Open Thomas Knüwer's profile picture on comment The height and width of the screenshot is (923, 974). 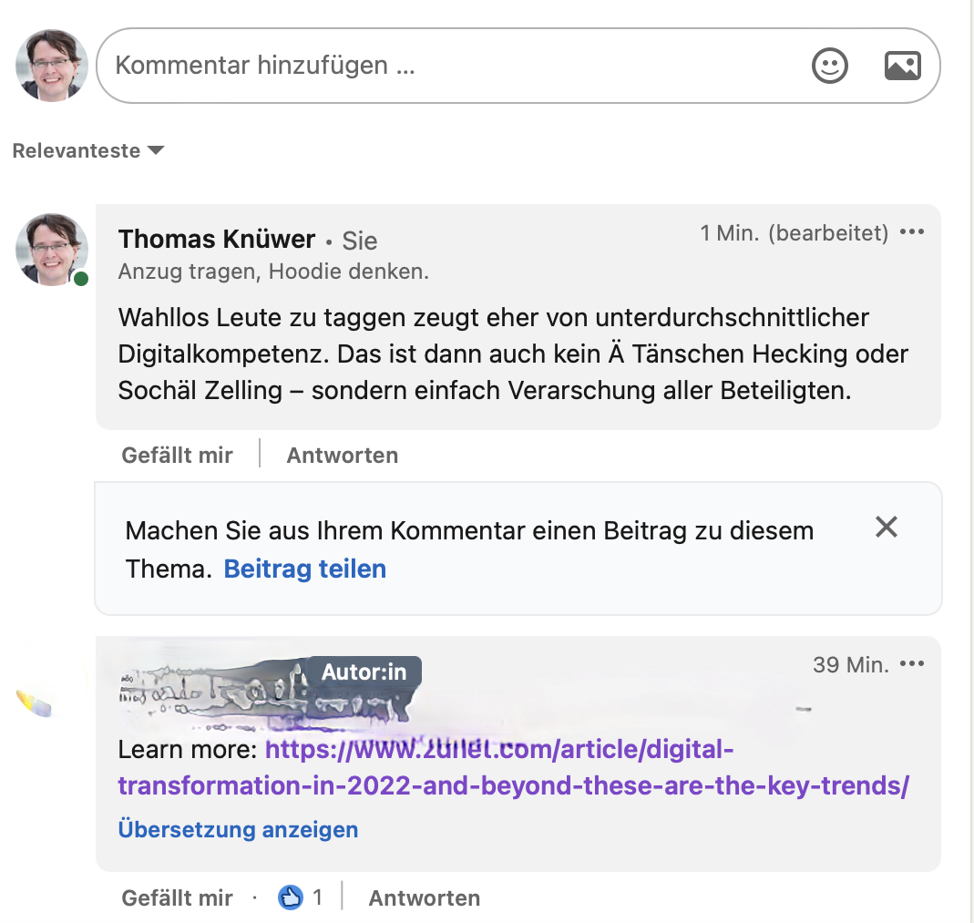(x=52, y=250)
